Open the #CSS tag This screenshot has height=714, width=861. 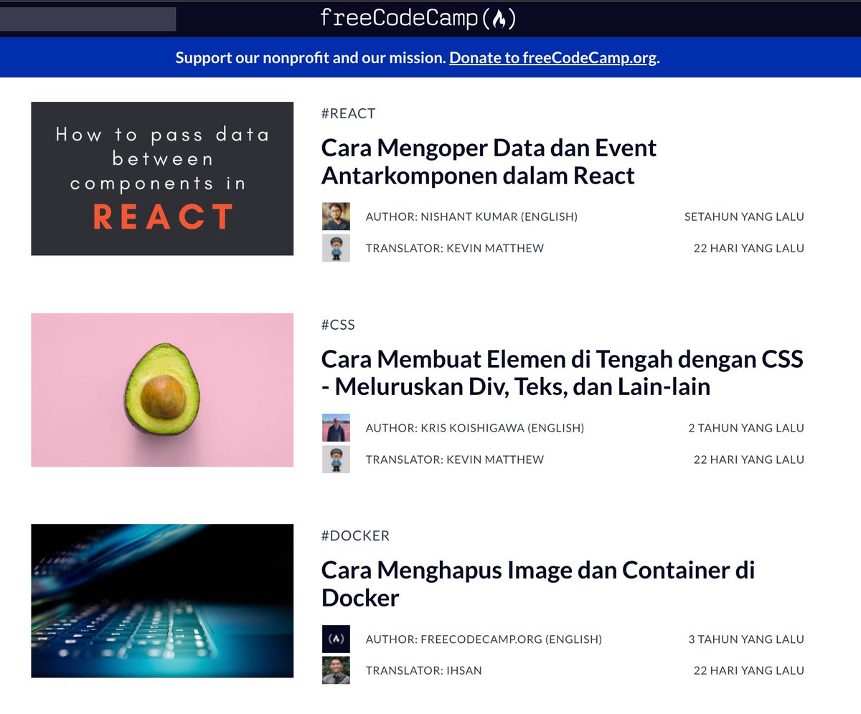pyautogui.click(x=338, y=325)
